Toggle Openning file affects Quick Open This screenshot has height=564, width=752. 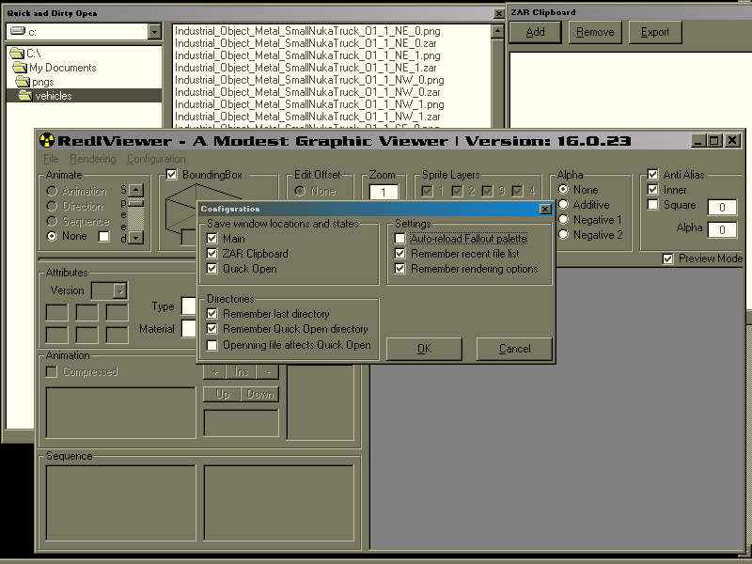pos(212,345)
